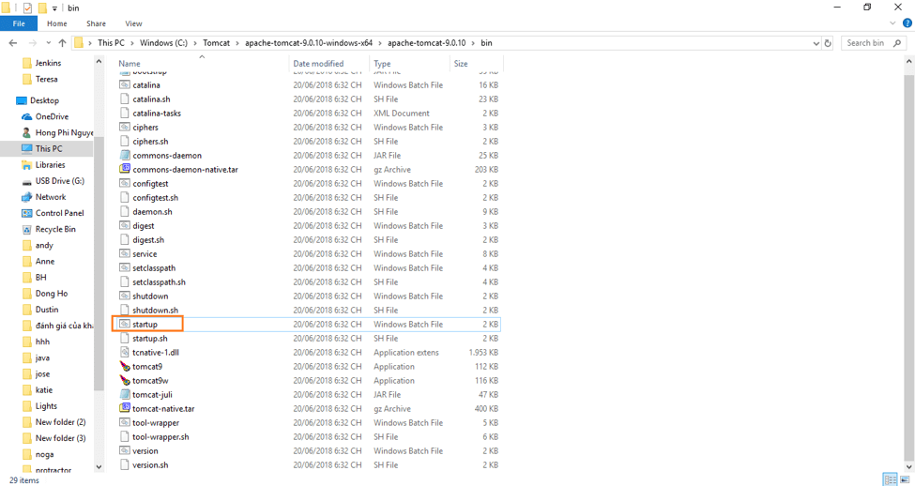This screenshot has height=486, width=915.
Task: Click the tomcat-native.tar archive icon
Action: pos(124,408)
